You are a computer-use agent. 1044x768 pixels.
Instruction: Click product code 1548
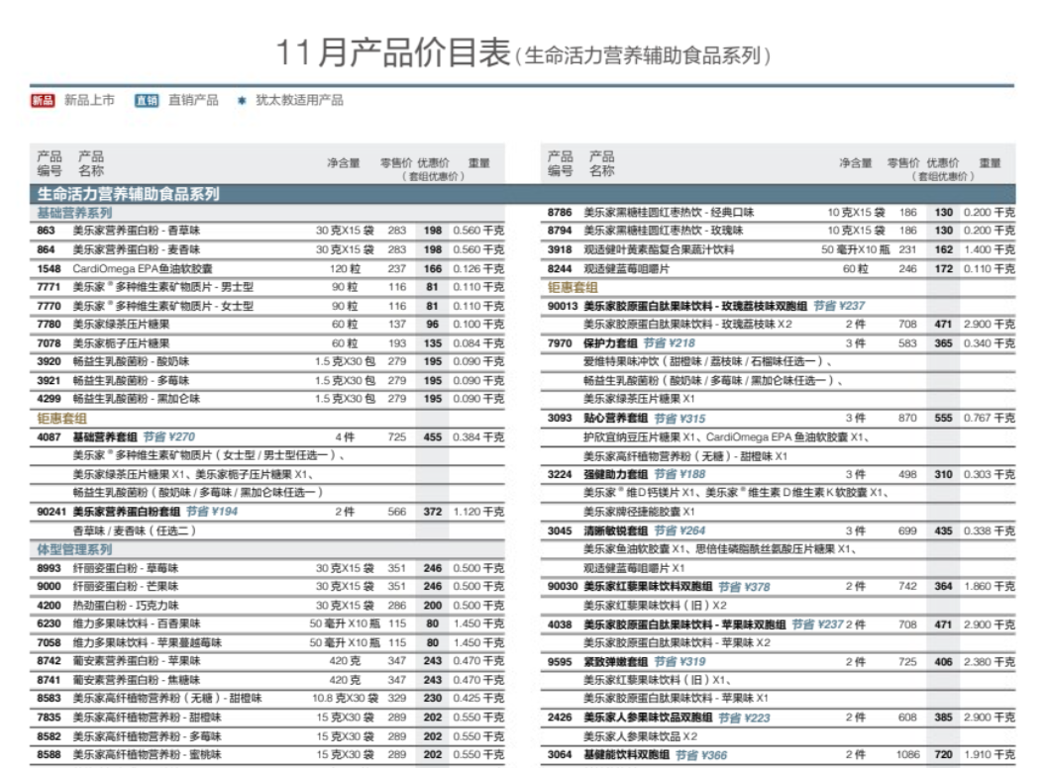(49, 269)
